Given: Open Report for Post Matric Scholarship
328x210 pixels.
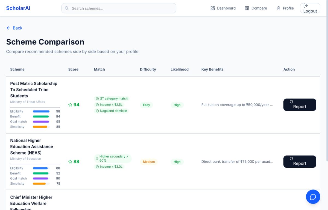Looking at the screenshot, I should point(300,105).
